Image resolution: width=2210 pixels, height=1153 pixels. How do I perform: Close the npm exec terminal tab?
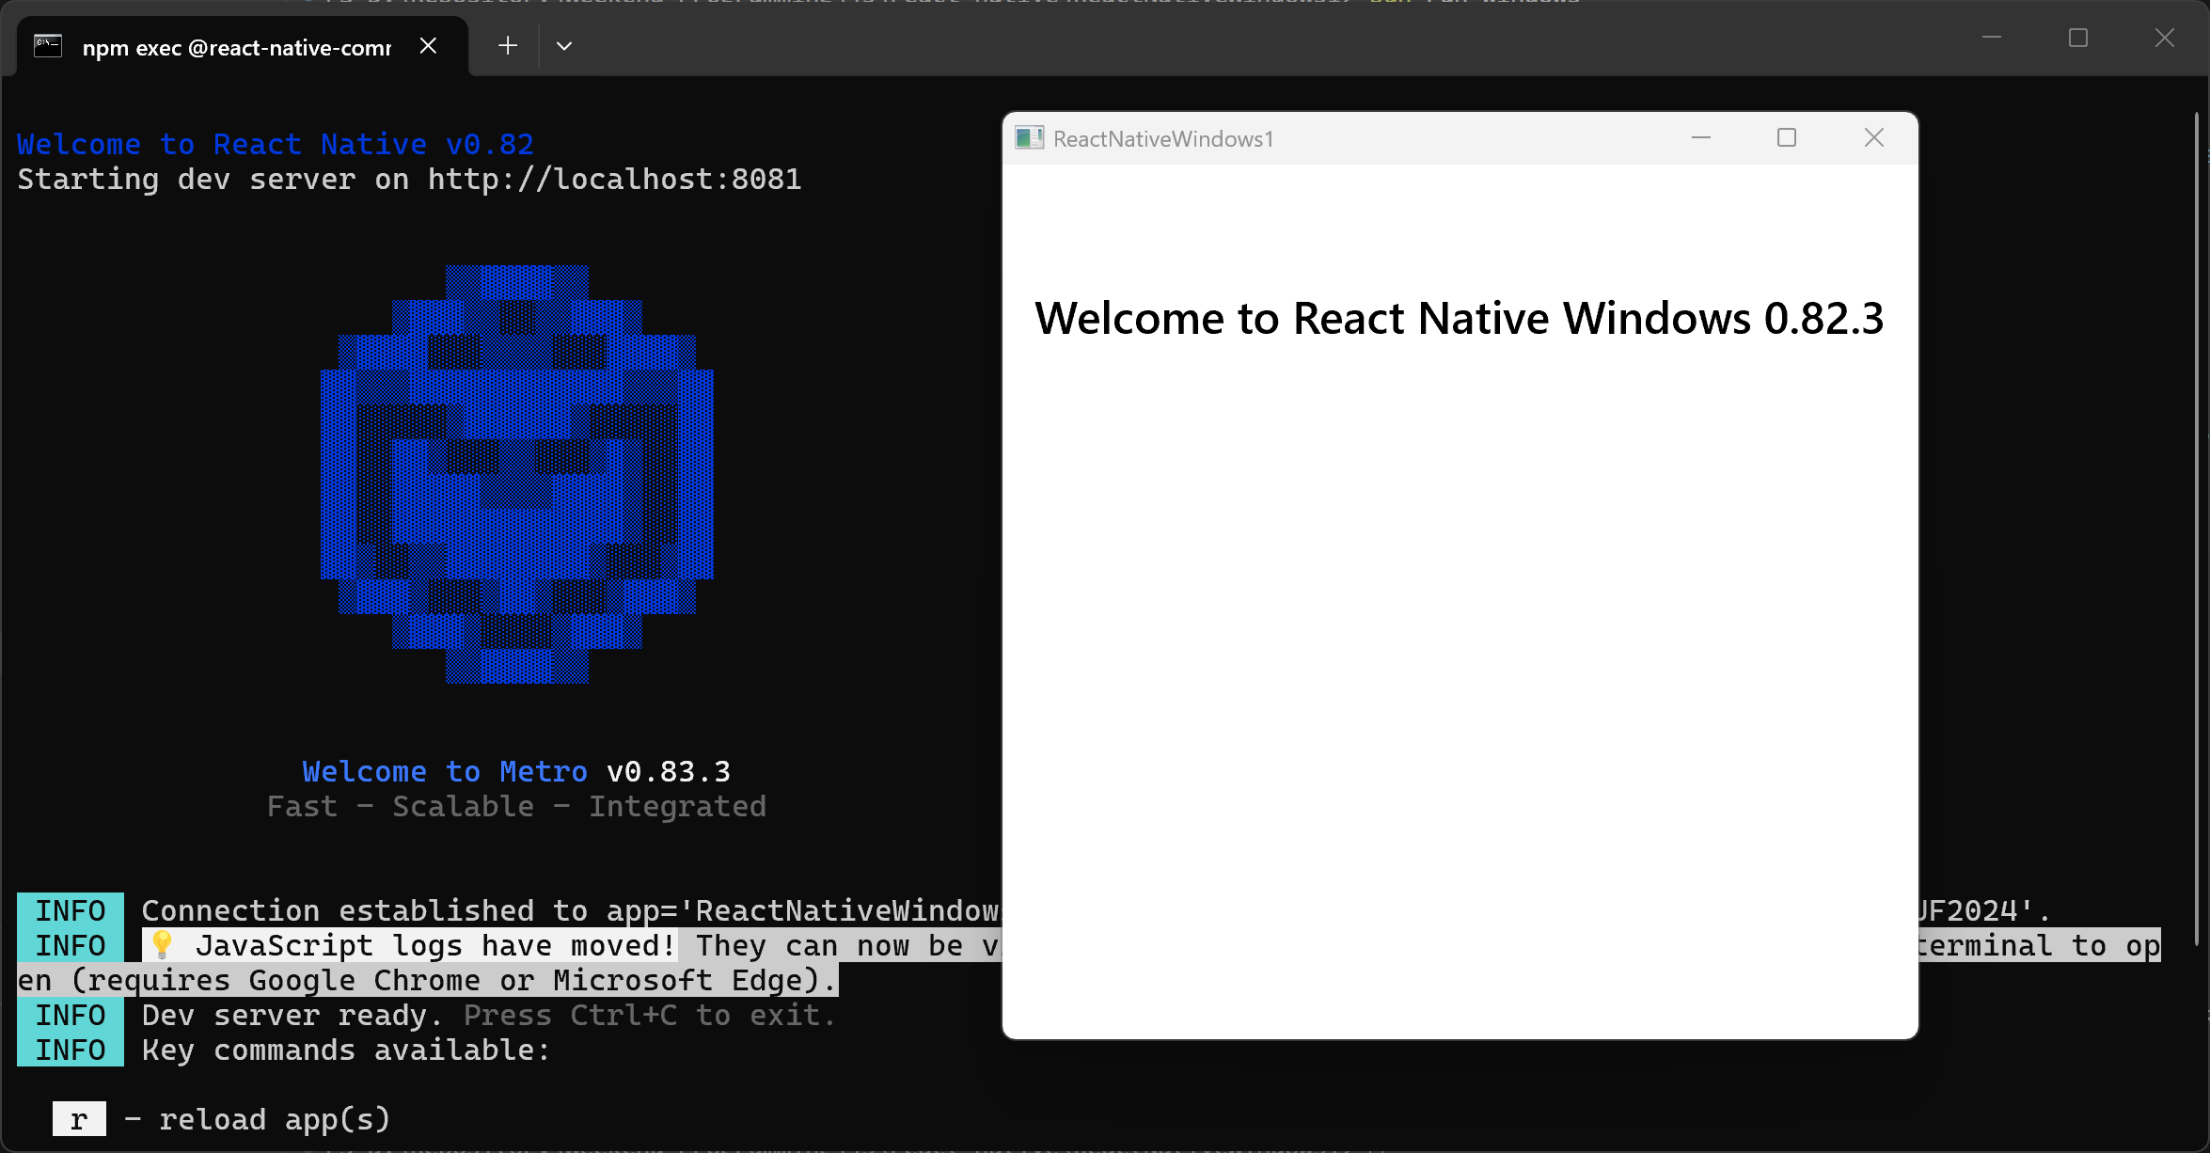(429, 45)
